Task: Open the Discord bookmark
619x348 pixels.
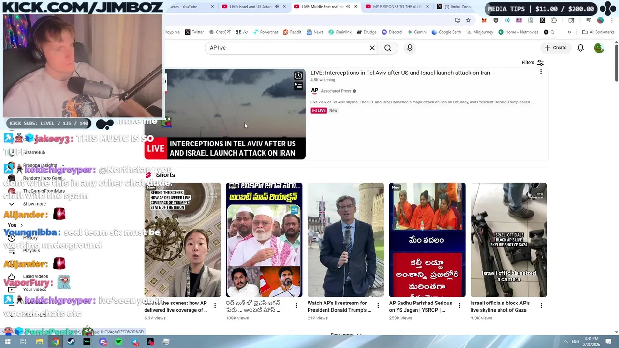Action: point(392,32)
